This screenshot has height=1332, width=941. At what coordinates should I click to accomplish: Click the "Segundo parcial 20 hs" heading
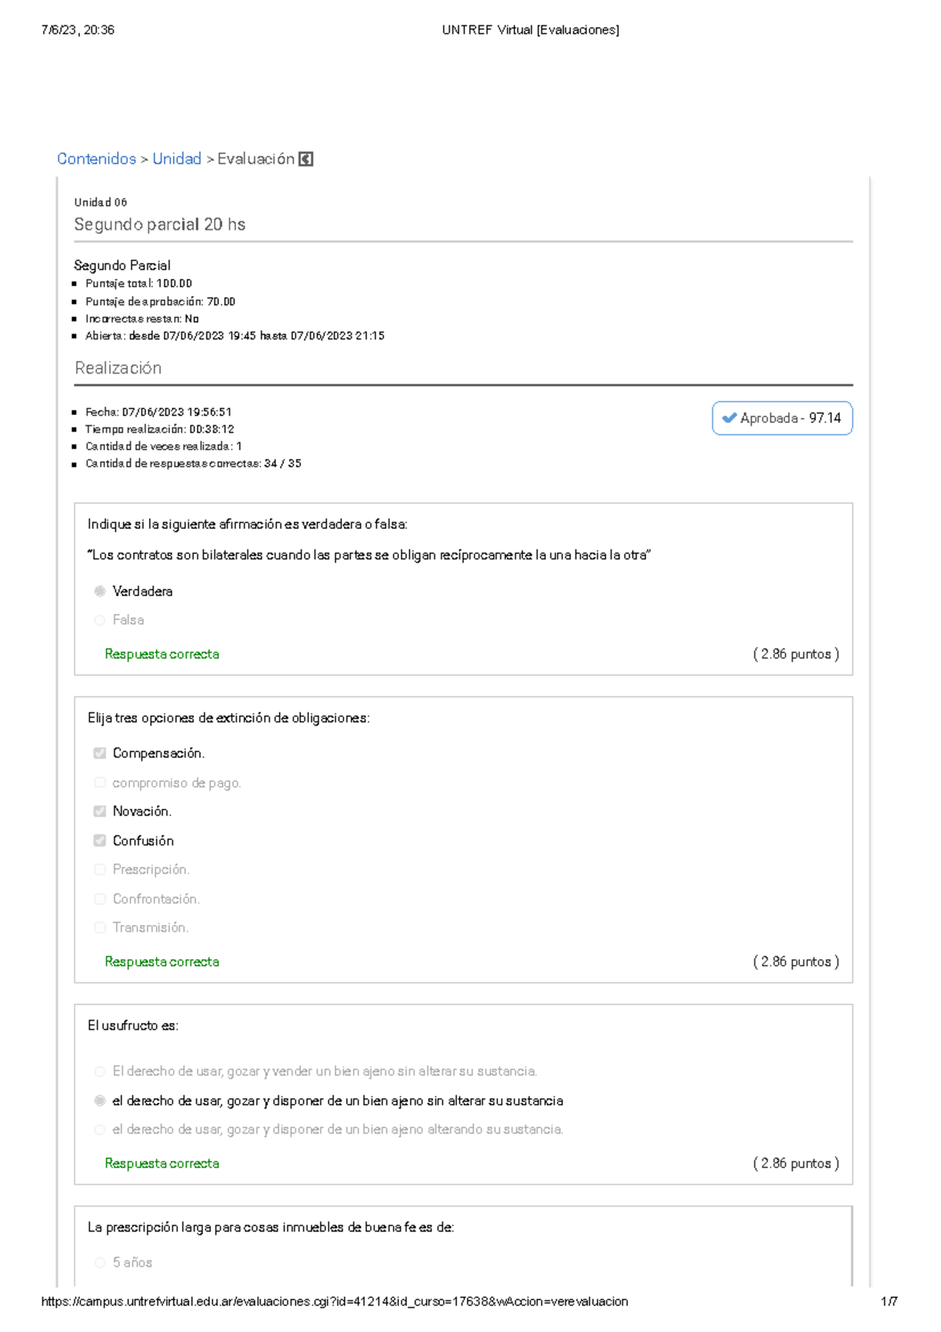[x=160, y=224]
